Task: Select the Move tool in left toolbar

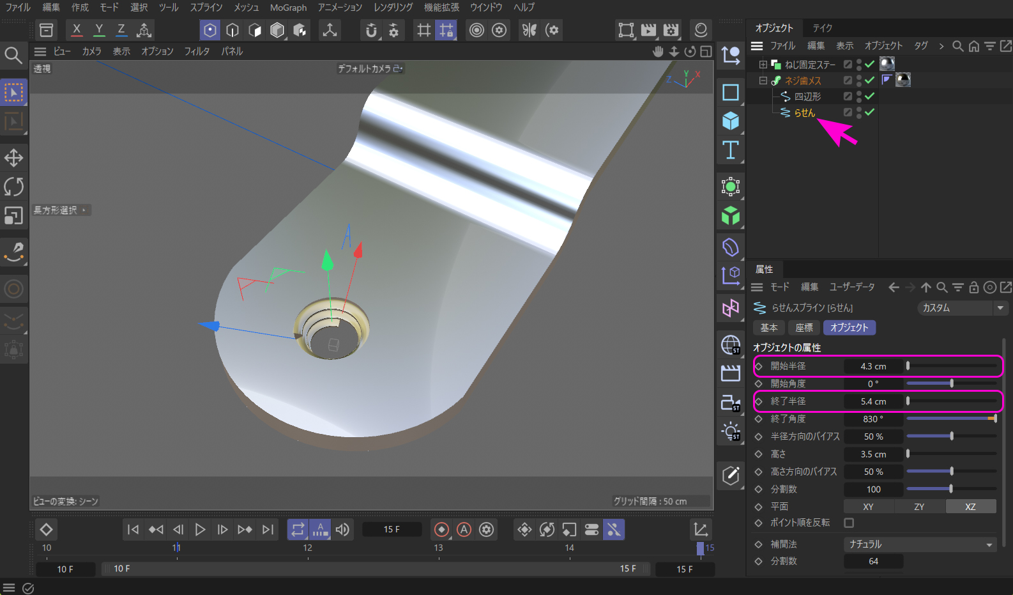Action: tap(13, 158)
